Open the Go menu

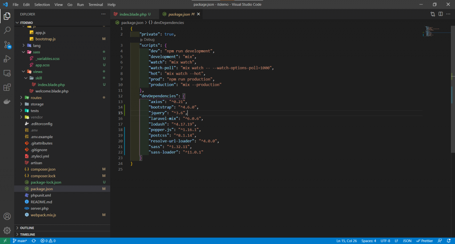(x=70, y=4)
